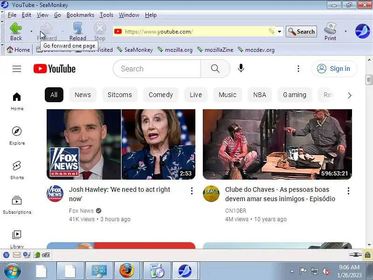This screenshot has width=373, height=280.
Task: Open the Help menu
Action: coord(151,15)
